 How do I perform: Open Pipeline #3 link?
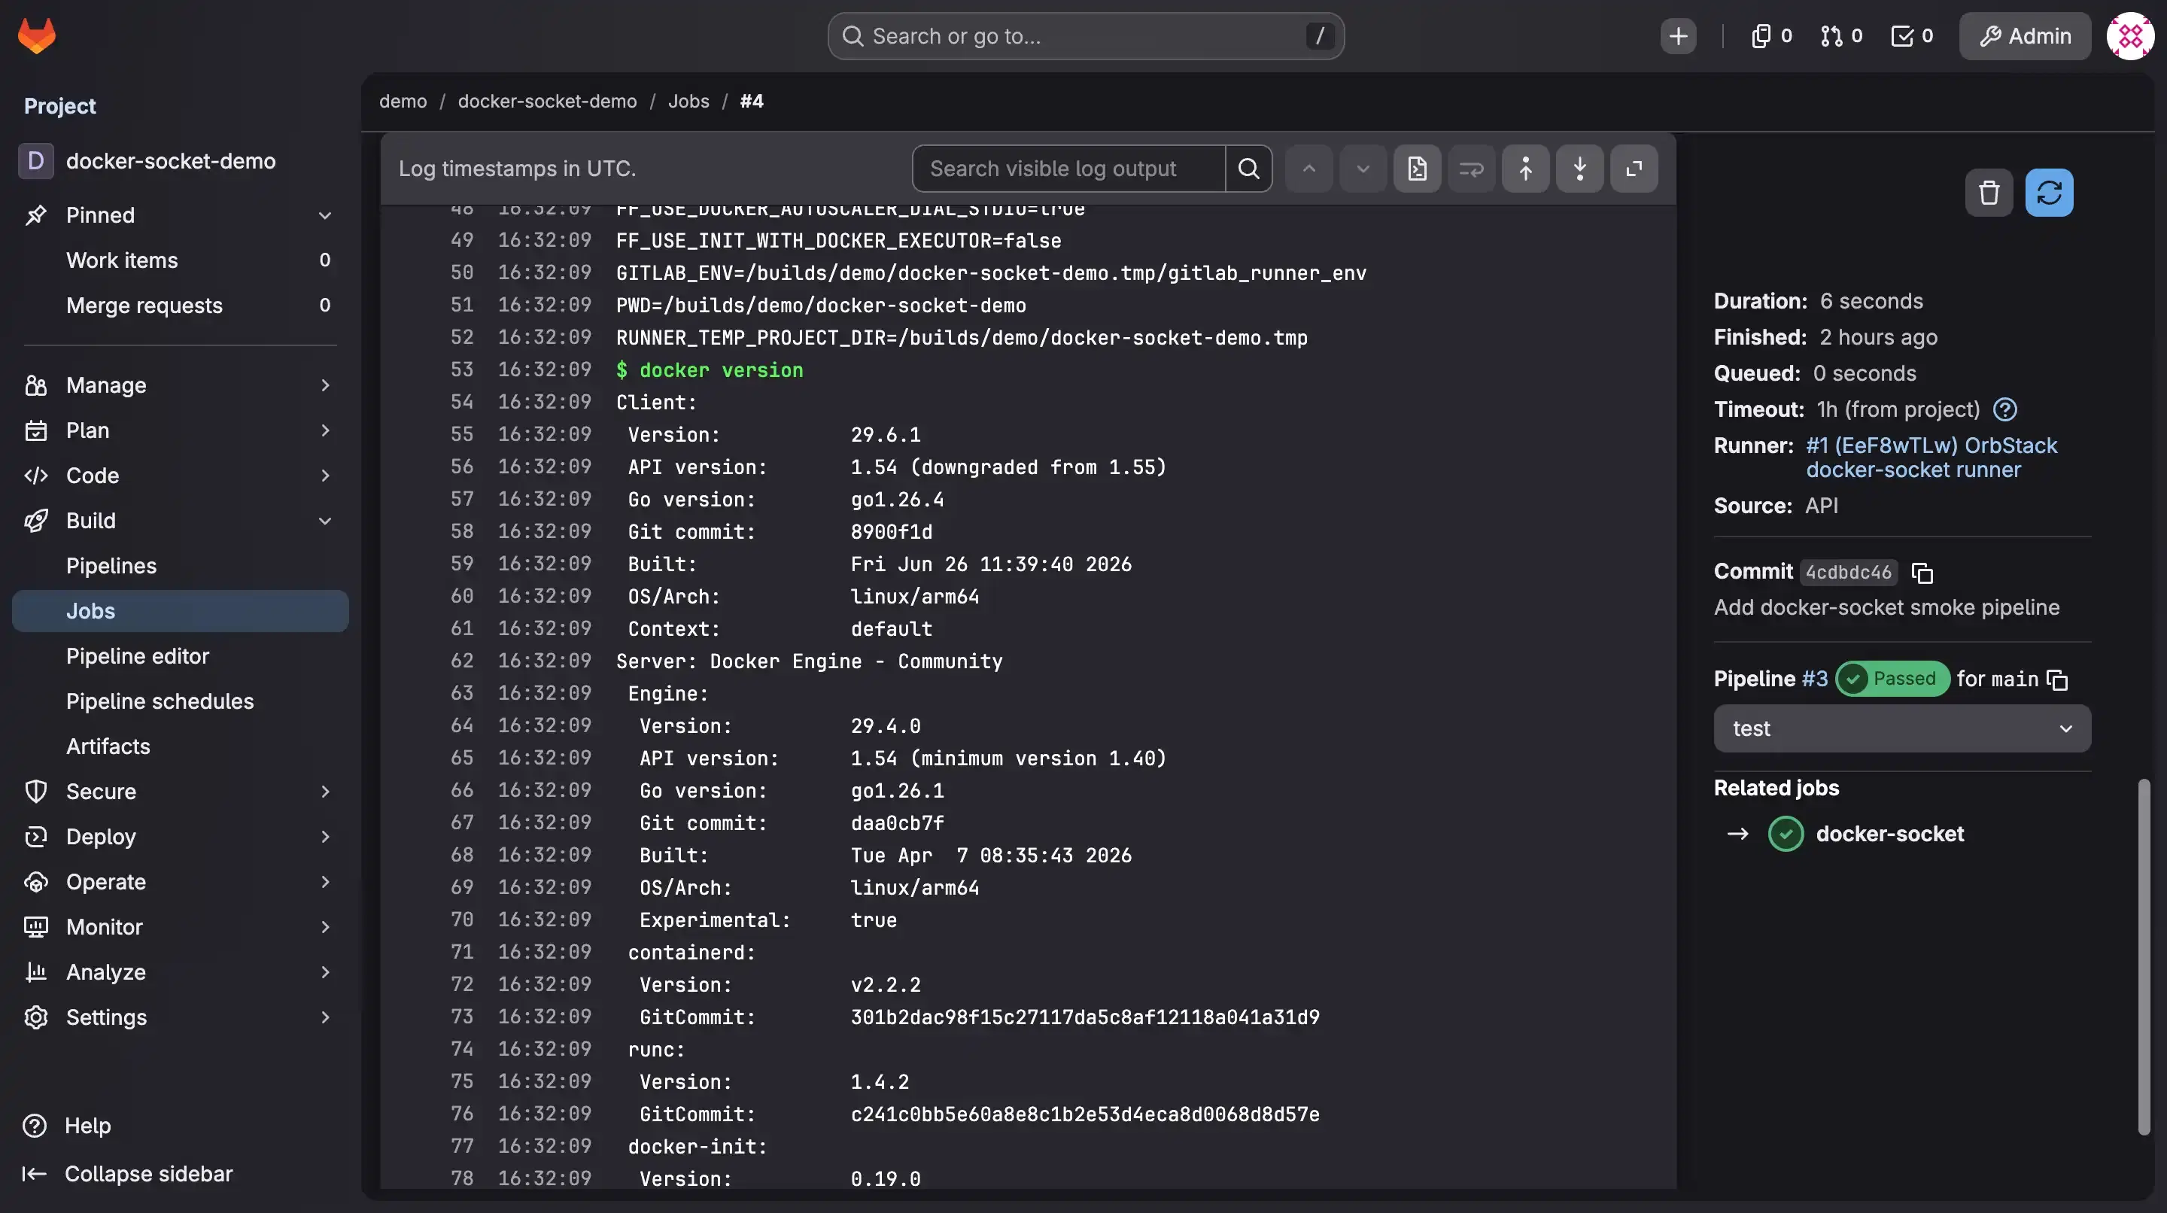[x=1815, y=679]
